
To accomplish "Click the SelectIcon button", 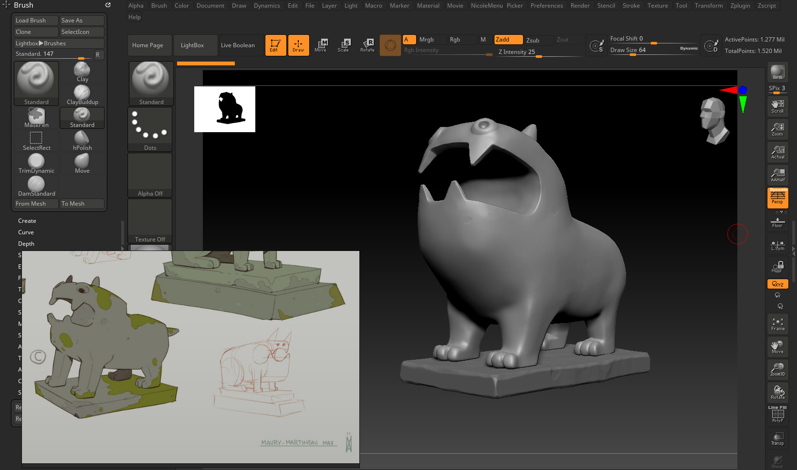I will [82, 32].
